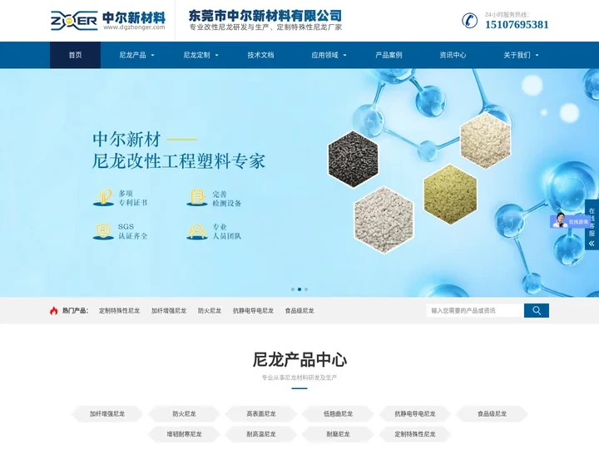Click hot product link 抗静电导电尼龙

coord(253,311)
